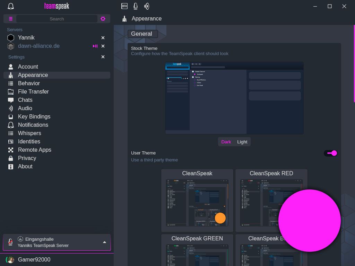The width and height of the screenshot is (355, 266).
Task: Close the dawn-alliance.de server entry
Action: pyautogui.click(x=103, y=46)
